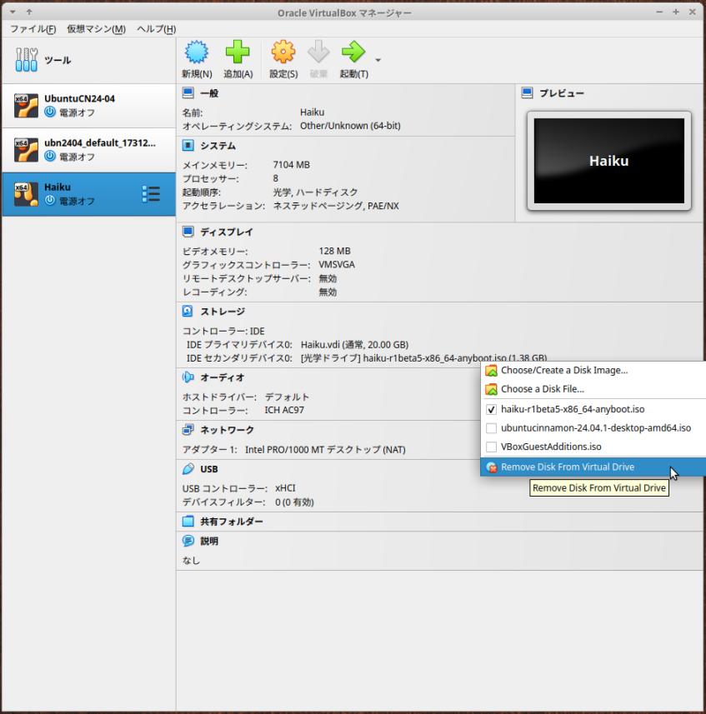Click Shared Folders (共有フォルダー) folder icon
This screenshot has height=714, width=706.
(x=188, y=522)
